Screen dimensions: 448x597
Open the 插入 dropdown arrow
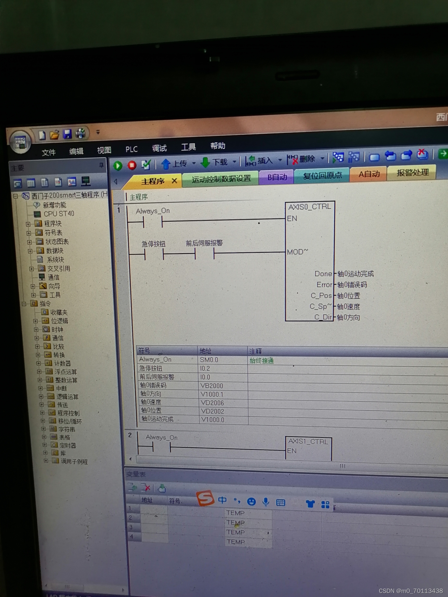click(x=280, y=160)
